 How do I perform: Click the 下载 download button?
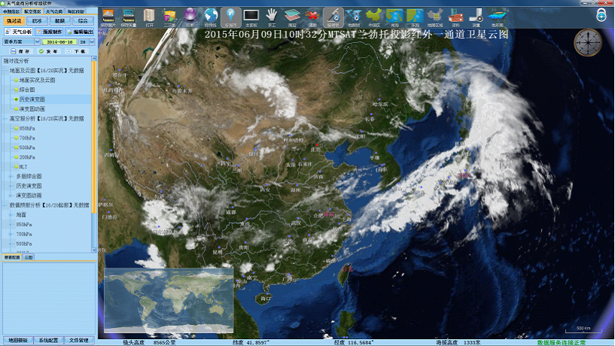click(x=76, y=51)
